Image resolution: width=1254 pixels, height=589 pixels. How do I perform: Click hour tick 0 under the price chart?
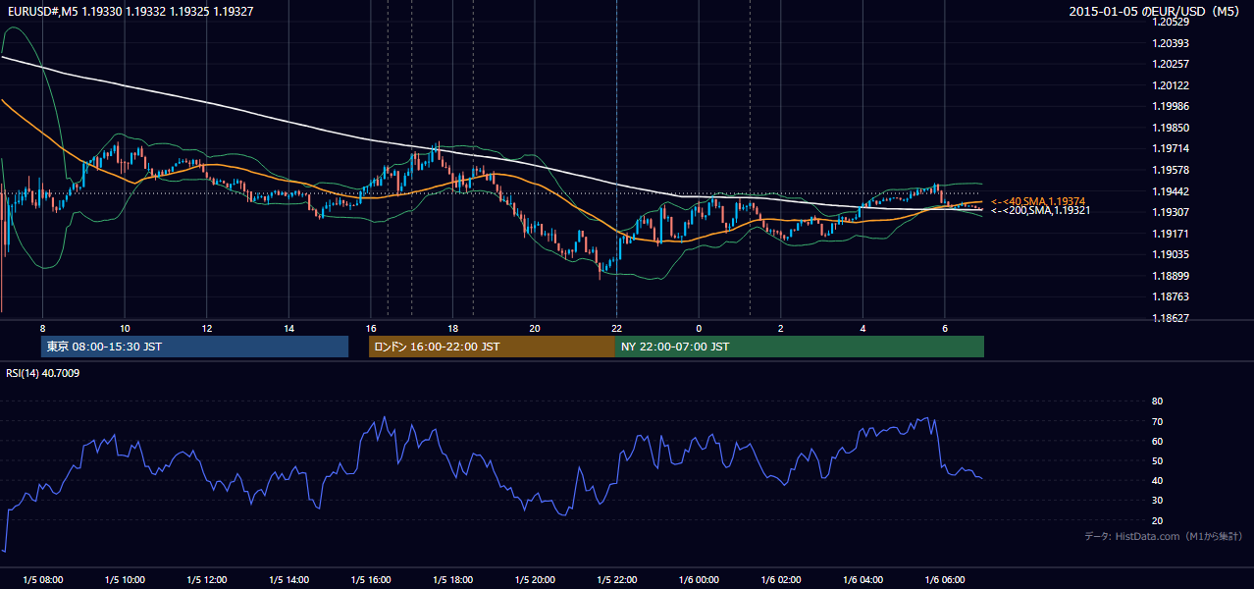pyautogui.click(x=699, y=328)
